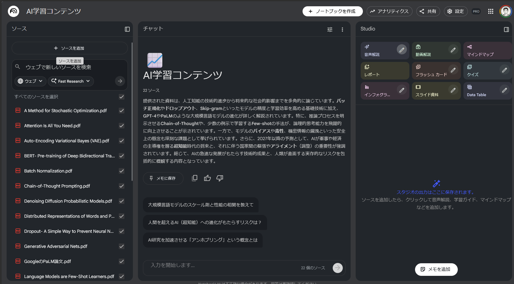Open the chat three-dot menu
Screen dimensions: 514x284
click(342, 29)
